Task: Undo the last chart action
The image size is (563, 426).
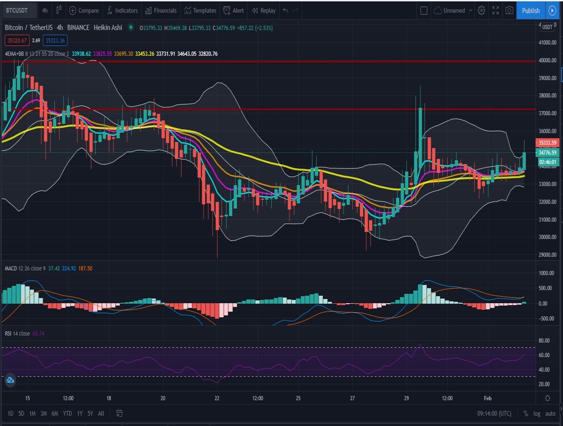Action: click(x=286, y=10)
